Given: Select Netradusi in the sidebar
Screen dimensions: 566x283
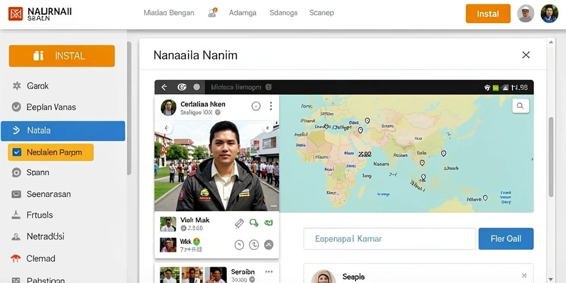Looking at the screenshot, I should tap(45, 237).
